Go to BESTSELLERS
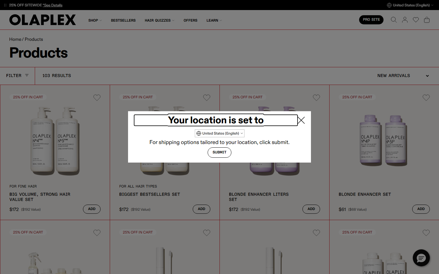 [123, 20]
